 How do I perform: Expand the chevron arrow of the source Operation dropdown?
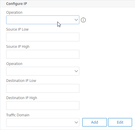tap(76, 20)
